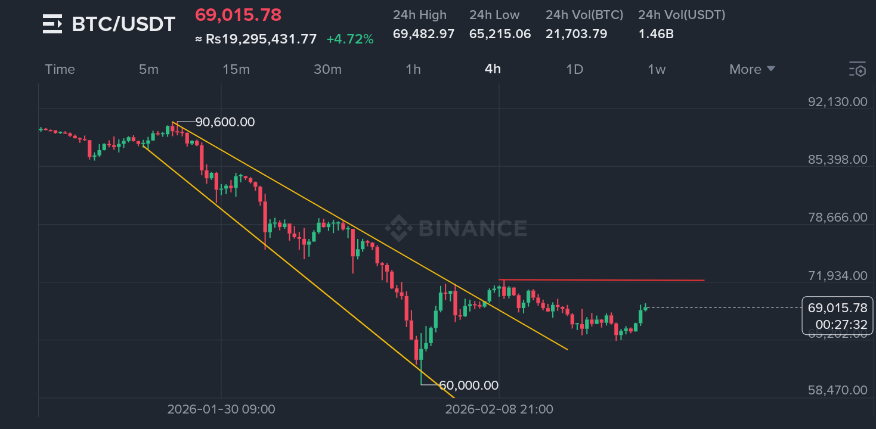Click the 24h Low value 65,215.06

[500, 34]
